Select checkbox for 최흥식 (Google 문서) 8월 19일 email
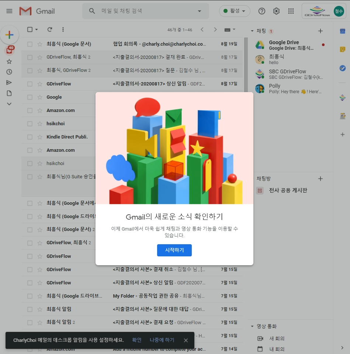 30,44
